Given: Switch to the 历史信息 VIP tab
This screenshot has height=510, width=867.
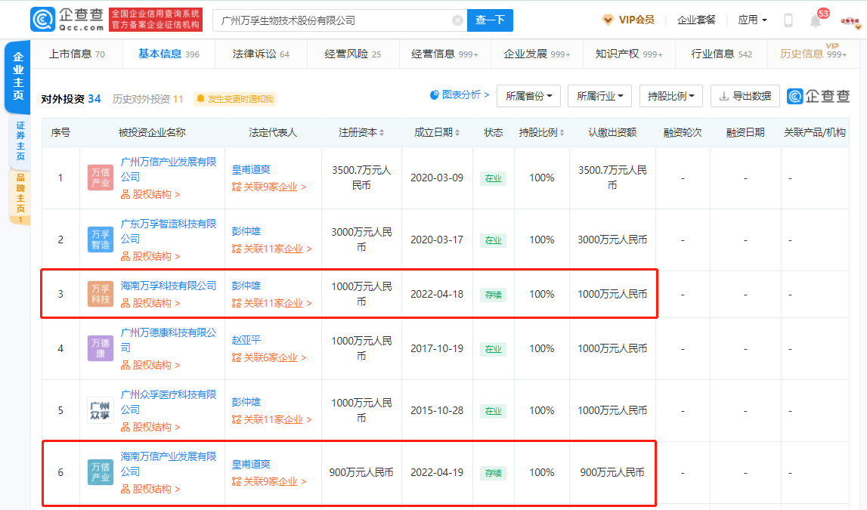Looking at the screenshot, I should (x=813, y=54).
